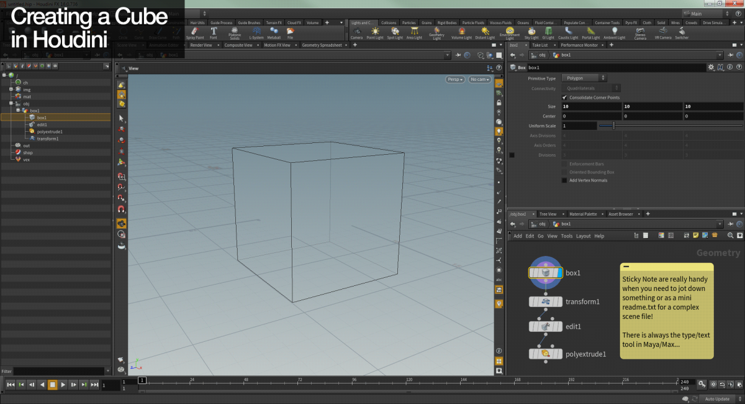Switch to the Take List tab
The image size is (745, 404).
point(540,45)
